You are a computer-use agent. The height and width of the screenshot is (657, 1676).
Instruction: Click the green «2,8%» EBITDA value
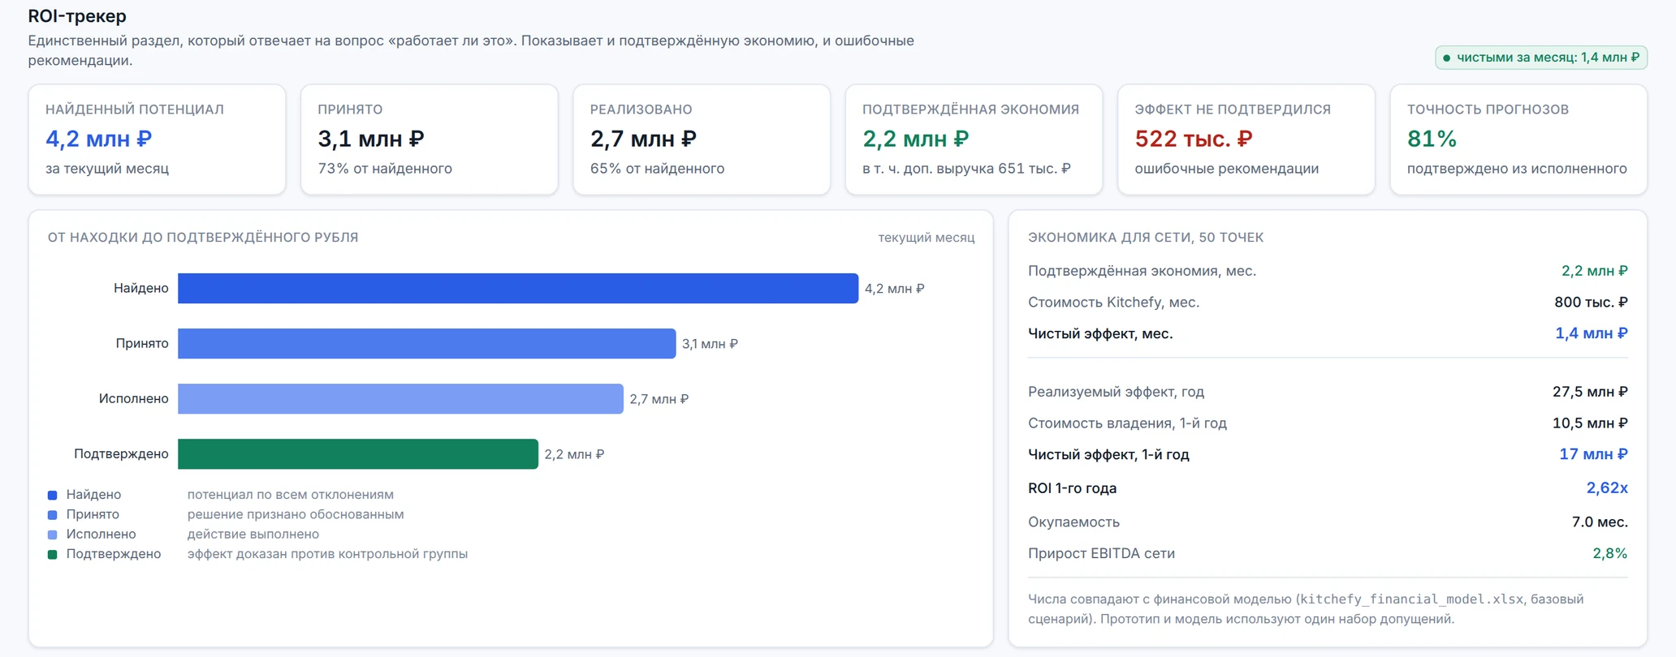tap(1610, 554)
